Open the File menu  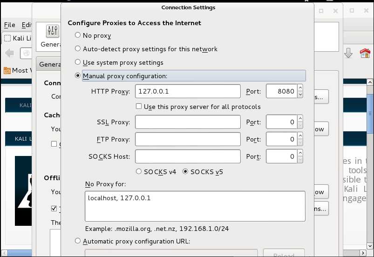pyautogui.click(x=9, y=25)
